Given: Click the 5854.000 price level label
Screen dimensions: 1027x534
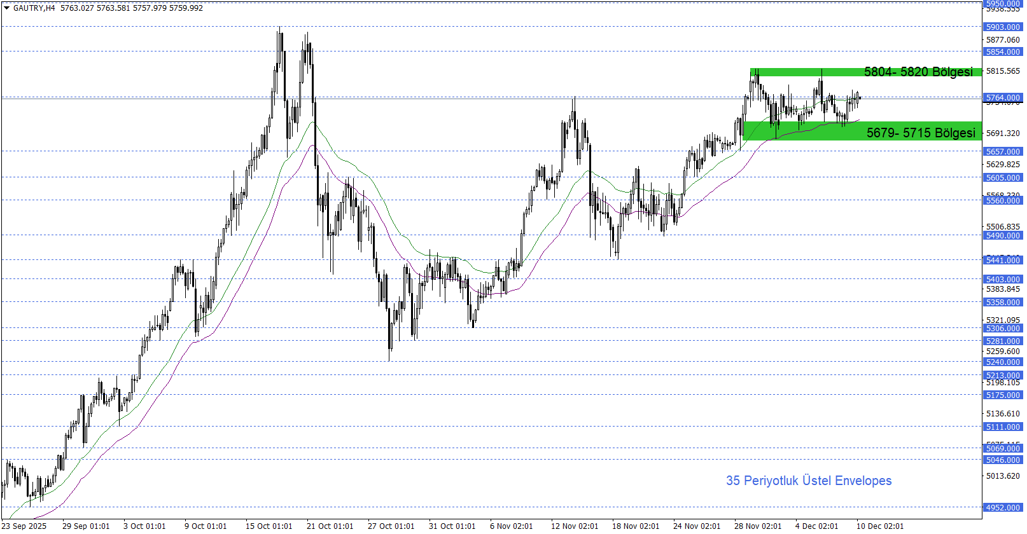Looking at the screenshot, I should (x=1003, y=51).
